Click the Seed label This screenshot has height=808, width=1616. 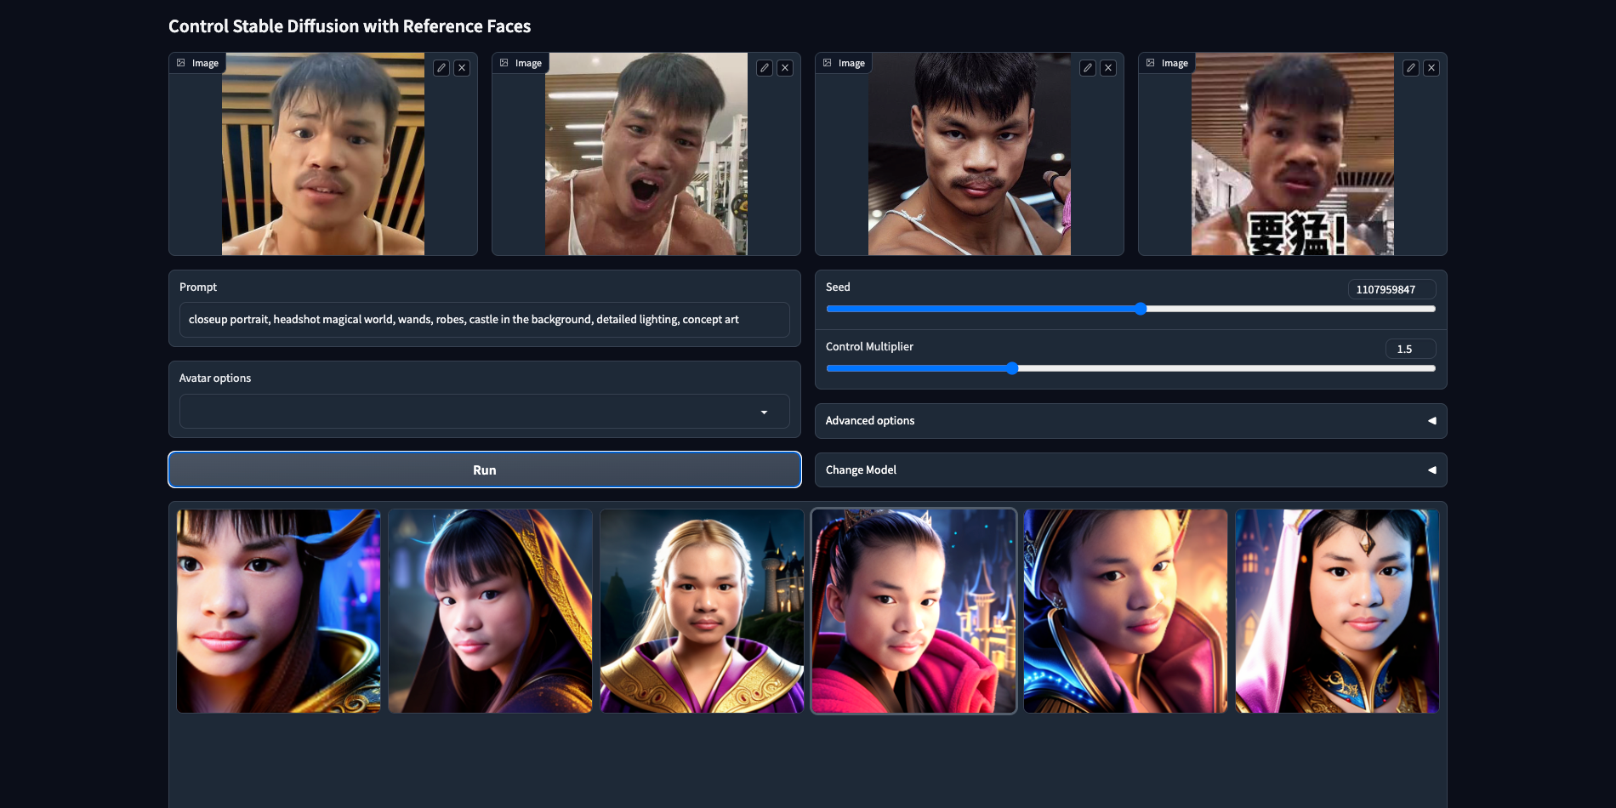coord(838,287)
